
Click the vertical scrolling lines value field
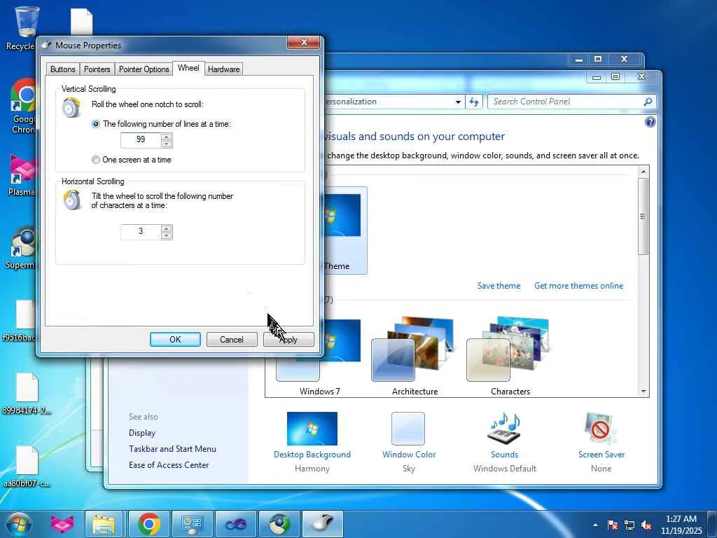[x=141, y=140]
